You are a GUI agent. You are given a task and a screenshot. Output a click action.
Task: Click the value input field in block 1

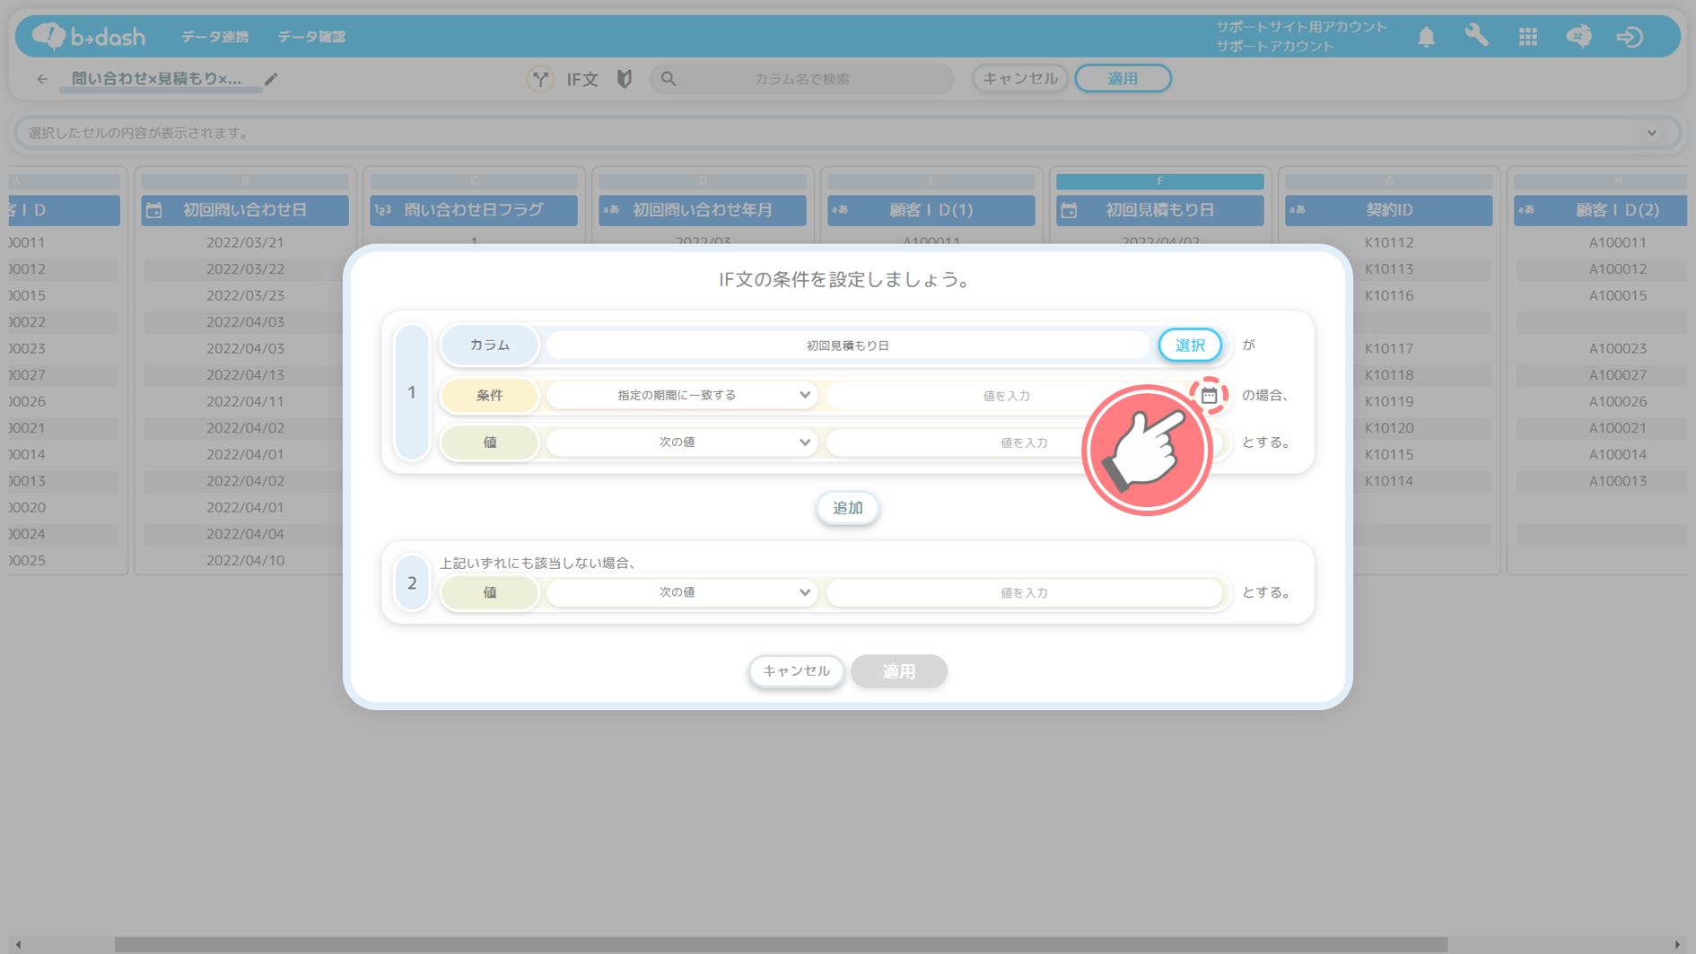pyautogui.click(x=1024, y=442)
